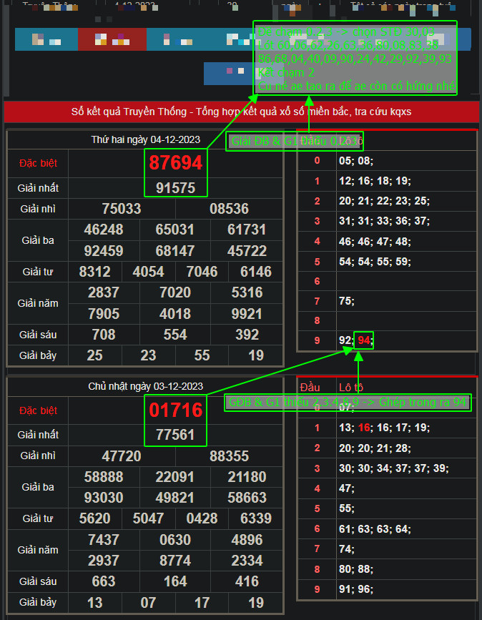This screenshot has height=620, width=482.
Task: Click the first prize number 77561
Action: tap(175, 435)
